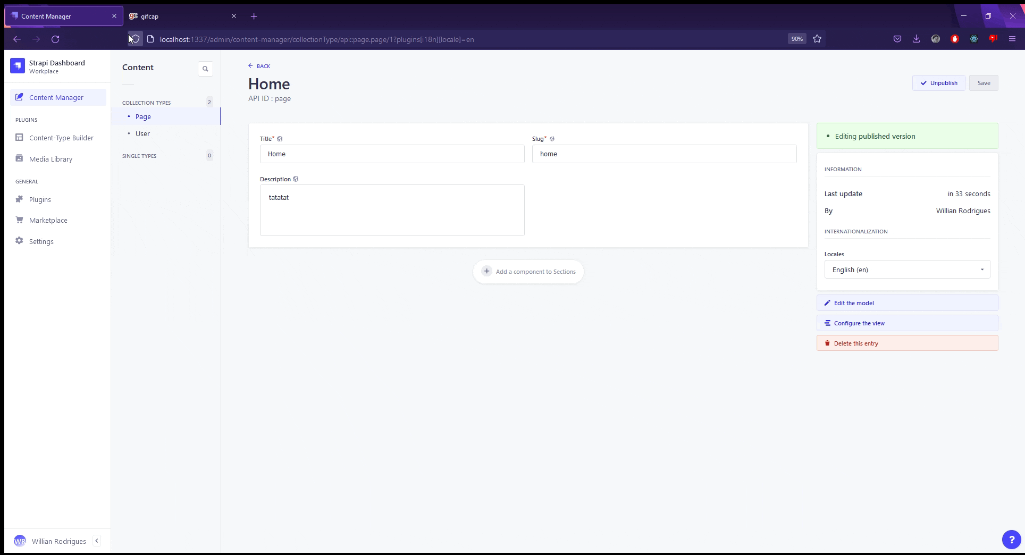The image size is (1025, 555).
Task: Click the Pocket save icon
Action: pyautogui.click(x=897, y=39)
